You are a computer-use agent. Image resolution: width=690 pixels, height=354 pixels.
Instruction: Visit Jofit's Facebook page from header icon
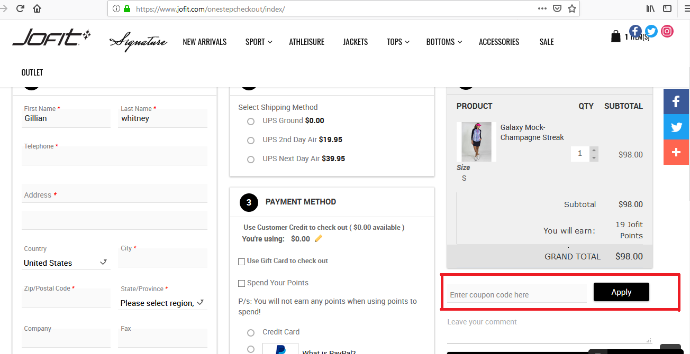(x=635, y=31)
